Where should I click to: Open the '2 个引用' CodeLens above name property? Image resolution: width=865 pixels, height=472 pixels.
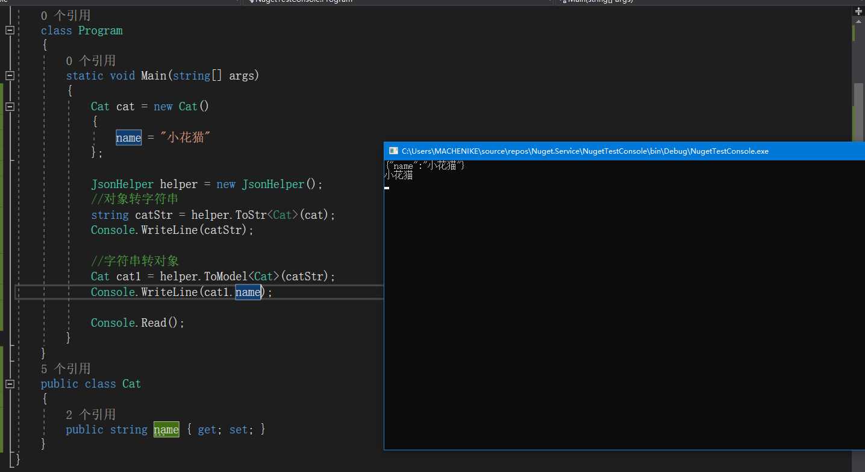[91, 414]
